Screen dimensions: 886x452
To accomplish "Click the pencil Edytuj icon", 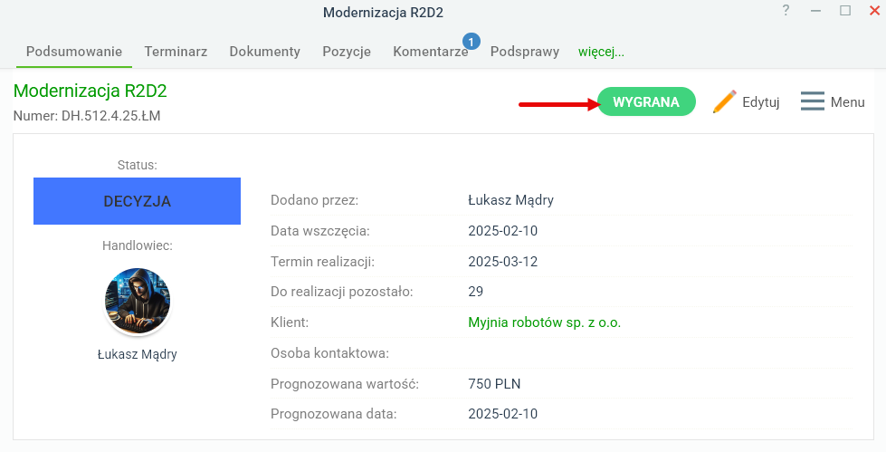I will (x=724, y=101).
